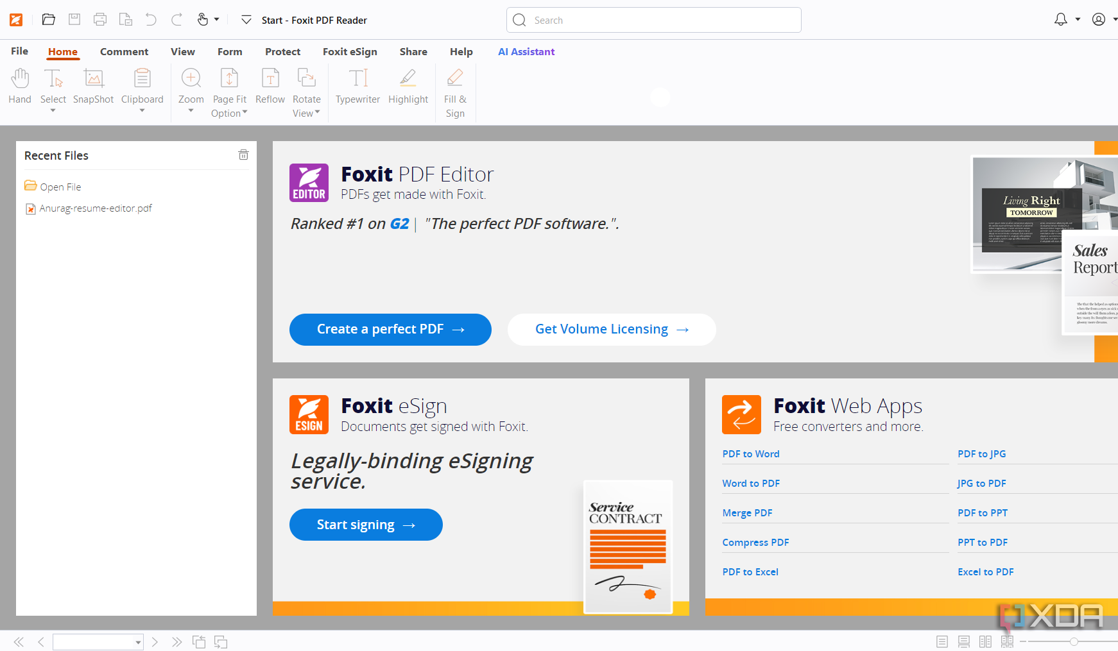Open the notifications bell
The image size is (1118, 651).
click(x=1061, y=20)
